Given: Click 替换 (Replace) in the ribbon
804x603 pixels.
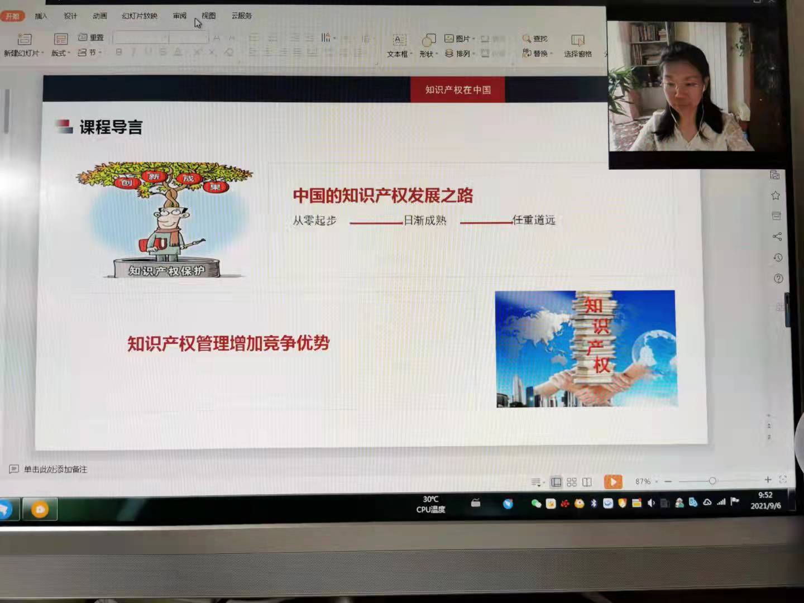Looking at the screenshot, I should click(x=536, y=54).
